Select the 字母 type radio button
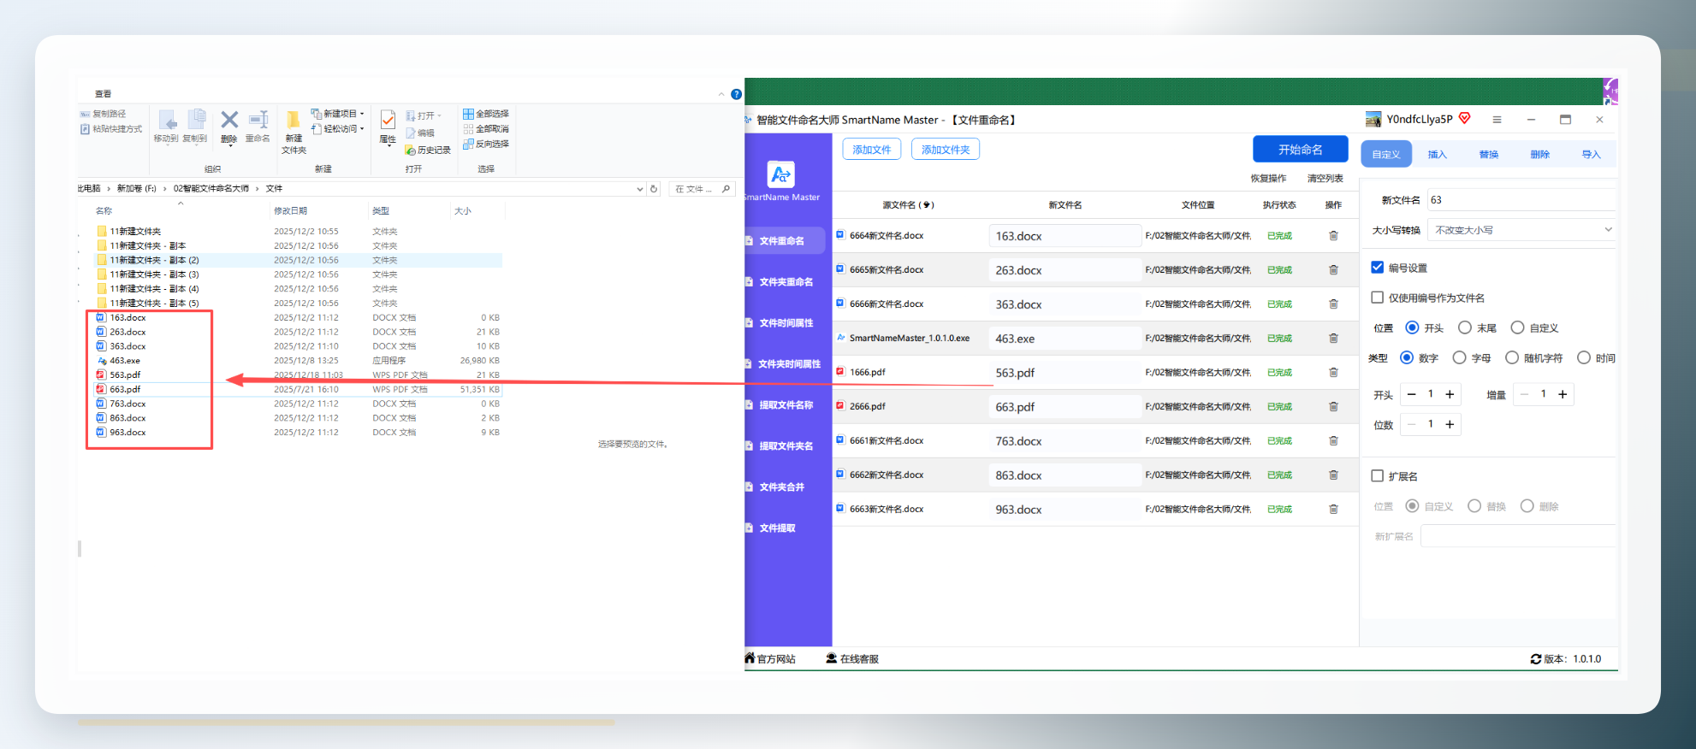Viewport: 1696px width, 749px height. point(1460,357)
